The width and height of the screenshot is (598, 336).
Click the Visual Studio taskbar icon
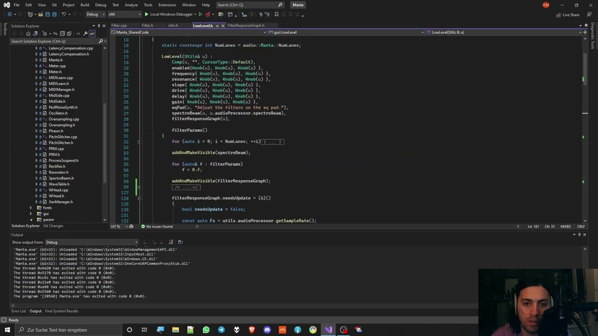click(328, 330)
